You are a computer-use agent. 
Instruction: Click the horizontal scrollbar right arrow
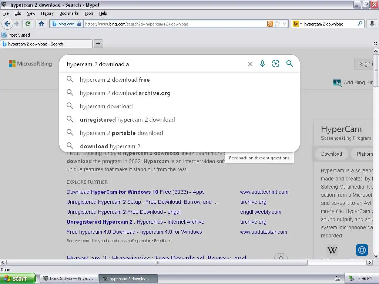(369, 262)
